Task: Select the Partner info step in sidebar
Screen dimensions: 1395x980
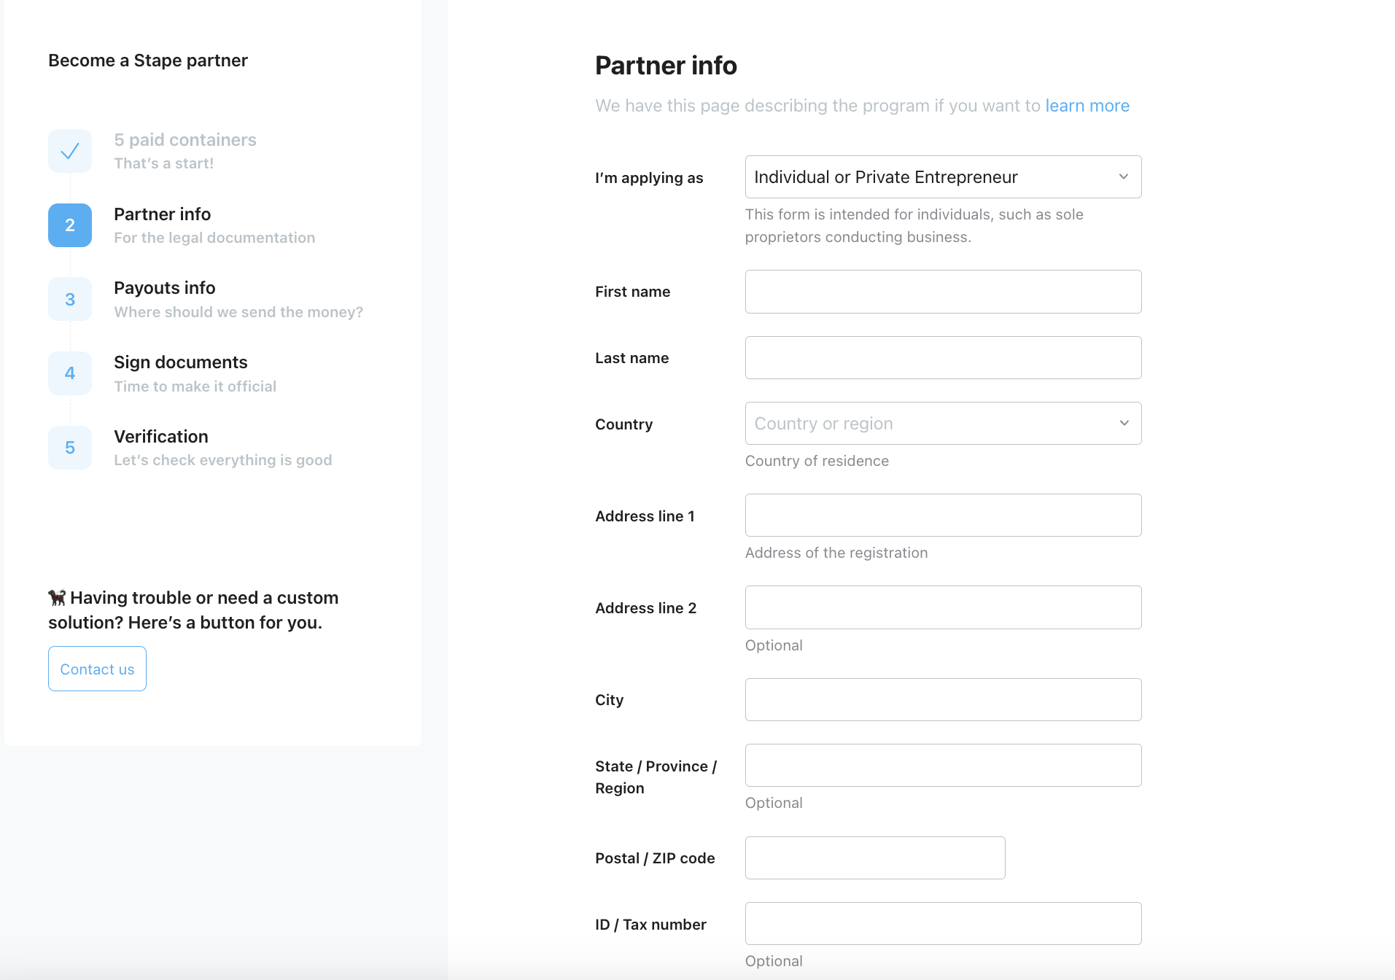Action: coord(162,214)
